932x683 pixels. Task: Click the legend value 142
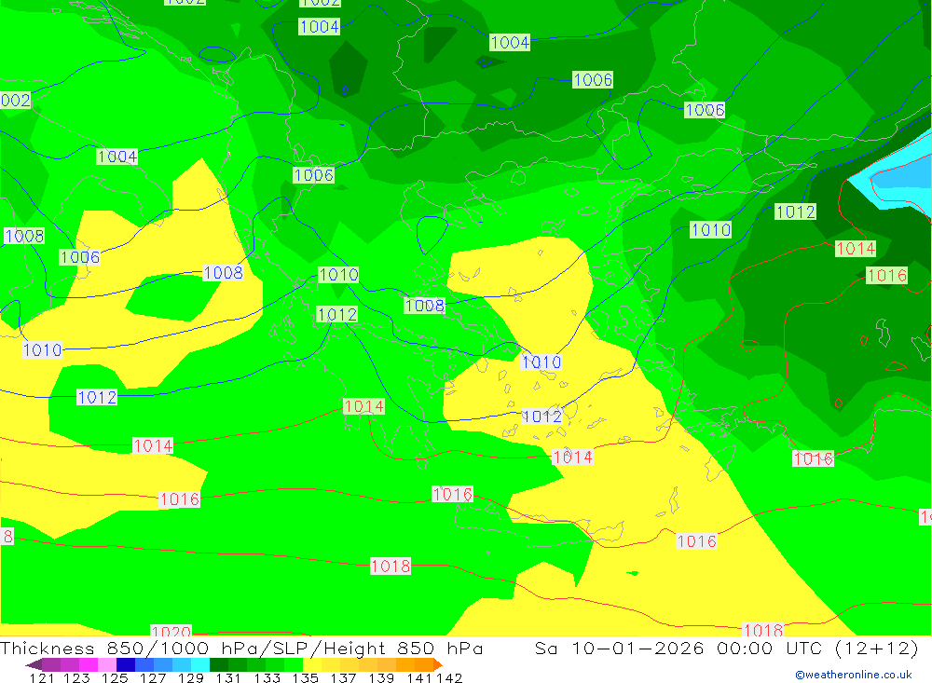(x=449, y=677)
